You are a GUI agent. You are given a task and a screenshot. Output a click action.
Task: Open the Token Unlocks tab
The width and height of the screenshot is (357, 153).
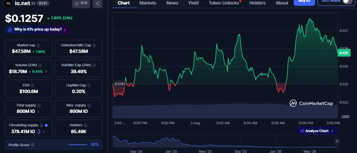pyautogui.click(x=224, y=3)
